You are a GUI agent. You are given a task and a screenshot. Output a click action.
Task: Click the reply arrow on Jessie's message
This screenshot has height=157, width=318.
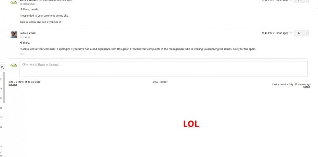pyautogui.click(x=299, y=33)
